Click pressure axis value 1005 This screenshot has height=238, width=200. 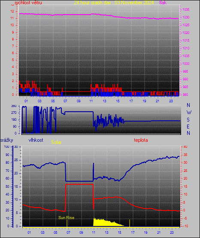pos(186,56)
